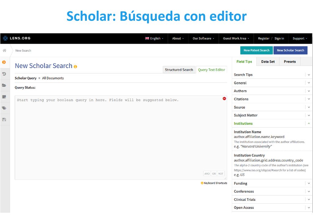This screenshot has height=221, width=313.
Task: Open the folder collections sidebar icon
Action: tap(4, 85)
